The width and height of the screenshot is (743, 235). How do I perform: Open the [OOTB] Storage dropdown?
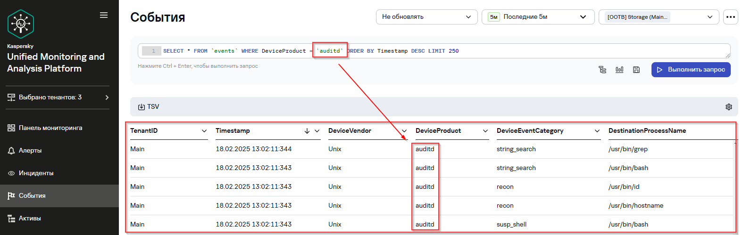(659, 17)
